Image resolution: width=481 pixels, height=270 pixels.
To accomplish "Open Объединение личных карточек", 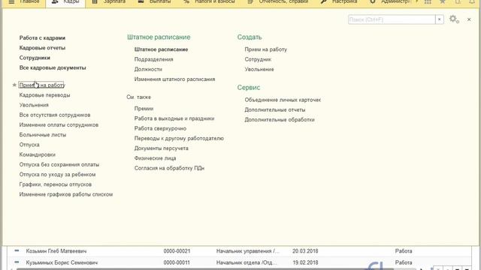I will pyautogui.click(x=283, y=100).
